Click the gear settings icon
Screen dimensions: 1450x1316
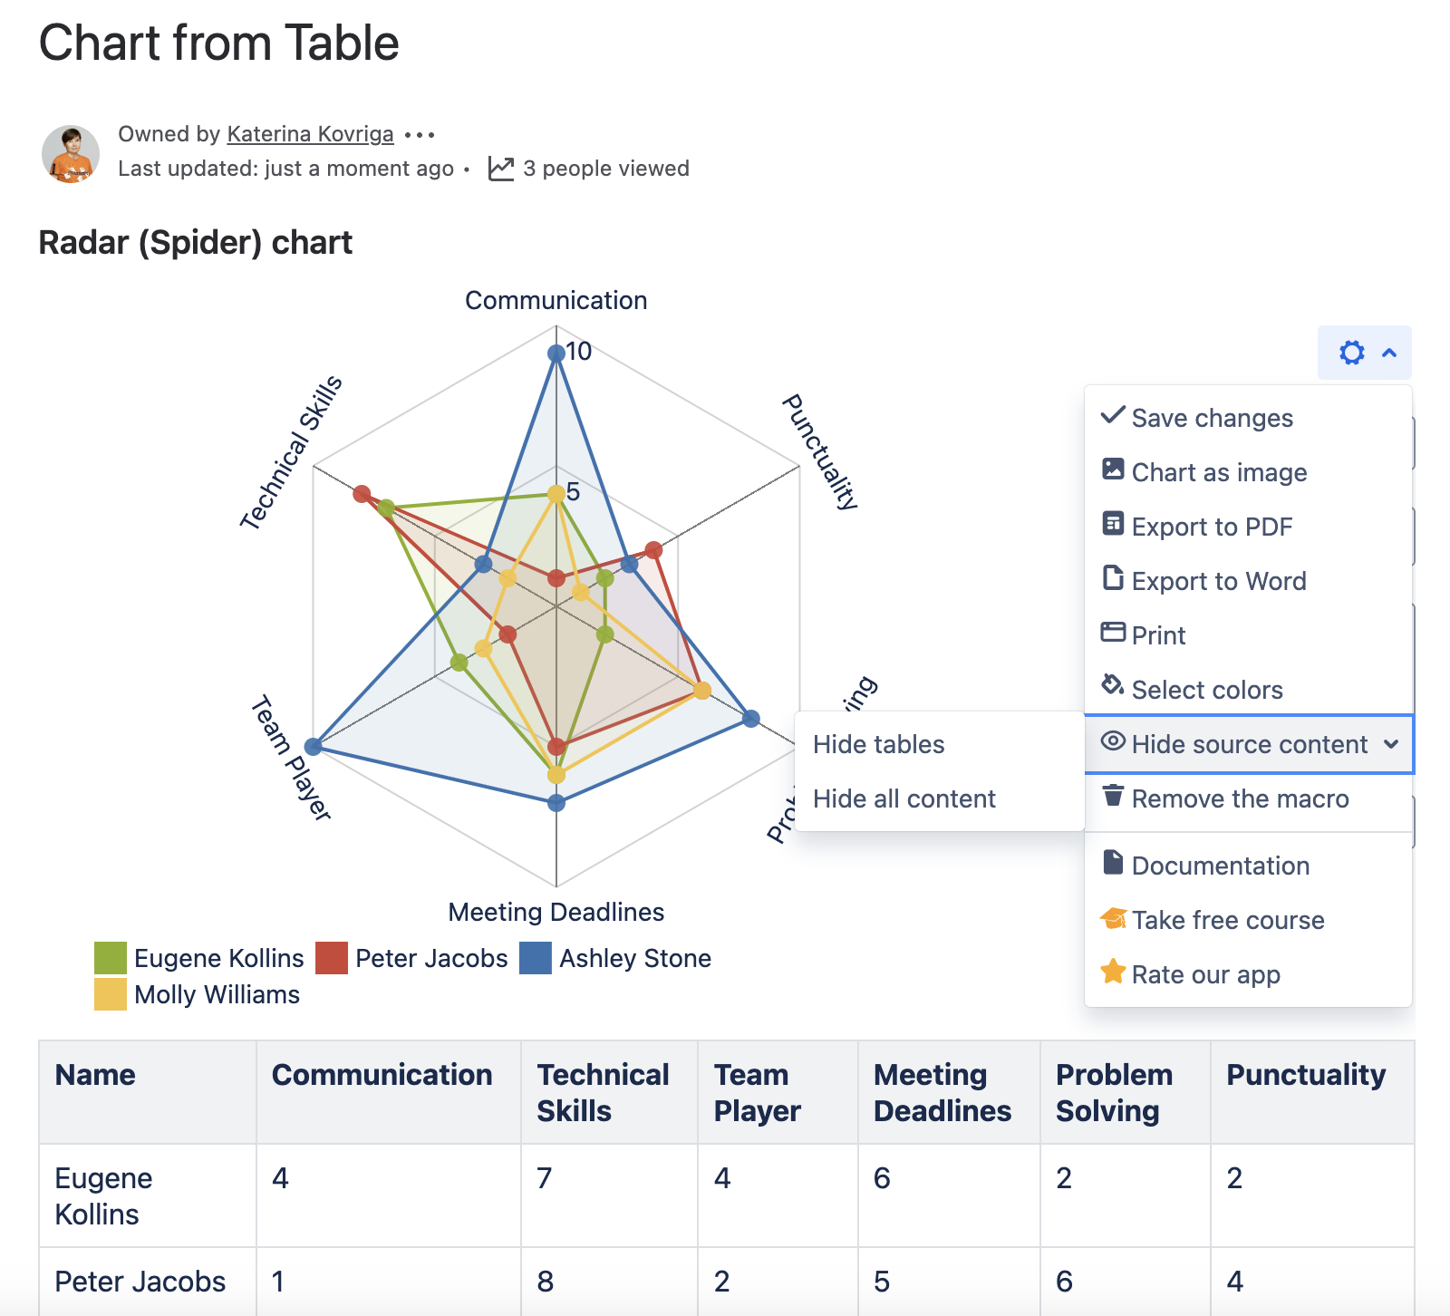pos(1351,353)
